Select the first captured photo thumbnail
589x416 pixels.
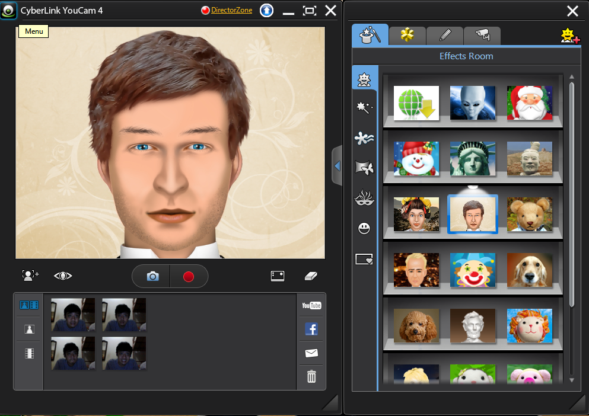coord(73,315)
